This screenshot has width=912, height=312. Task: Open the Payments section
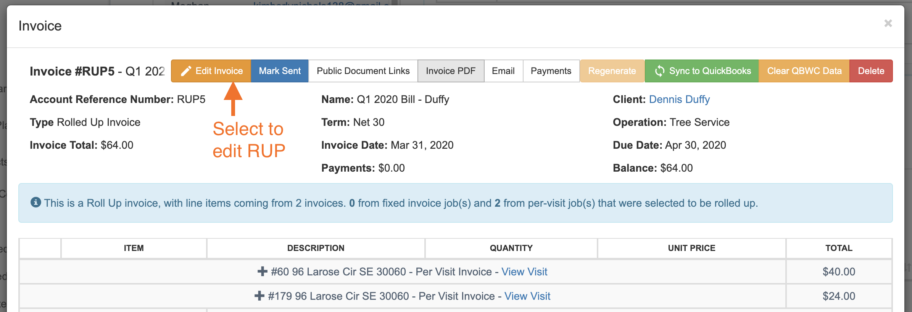(x=551, y=71)
